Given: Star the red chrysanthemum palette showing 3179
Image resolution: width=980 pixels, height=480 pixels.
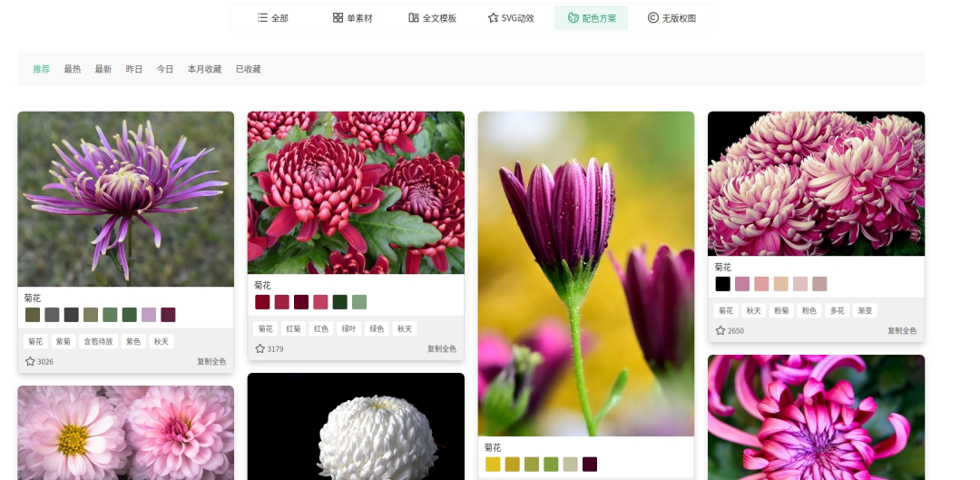Looking at the screenshot, I should pos(260,348).
